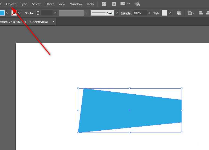Expand the Opacity slider arrow
Screen dimensions: 209x150
tap(149, 13)
